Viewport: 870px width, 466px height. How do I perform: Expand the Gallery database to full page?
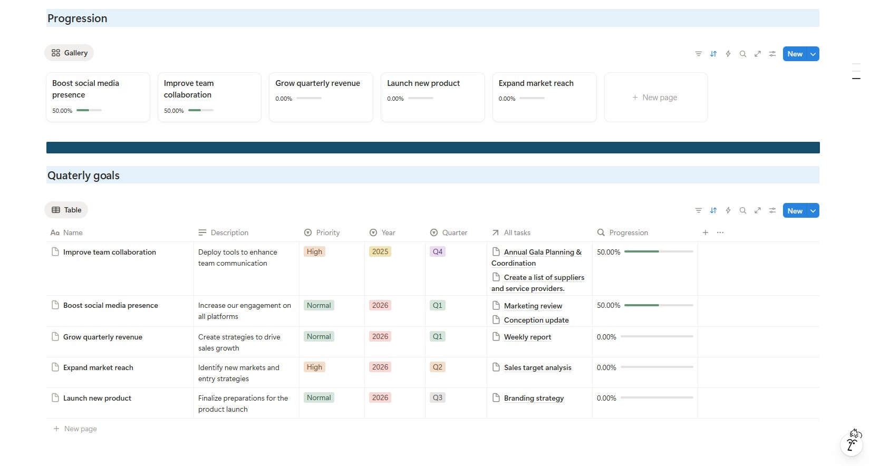click(x=757, y=54)
